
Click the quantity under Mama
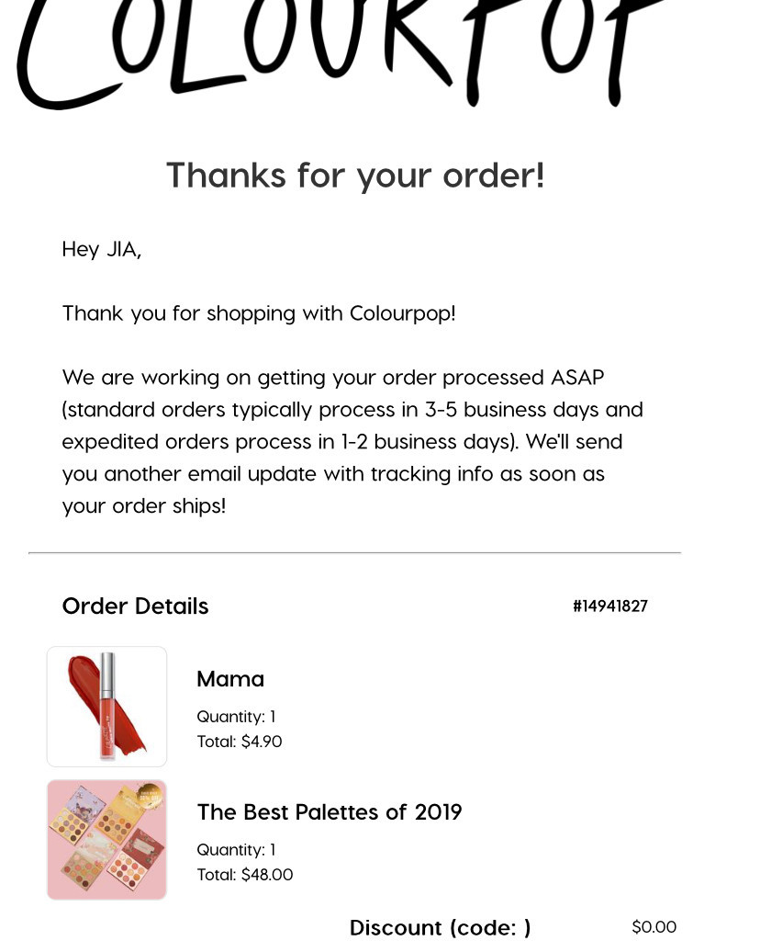[x=236, y=717]
